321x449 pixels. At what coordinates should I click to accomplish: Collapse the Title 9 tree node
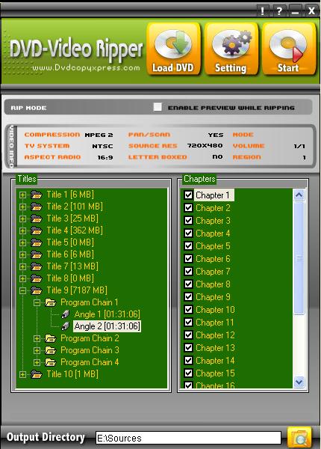(22, 290)
